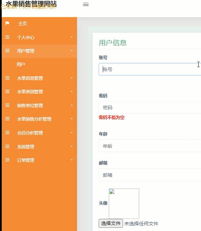
Task: Click the 密码不能为空 error message
Action: click(x=112, y=118)
